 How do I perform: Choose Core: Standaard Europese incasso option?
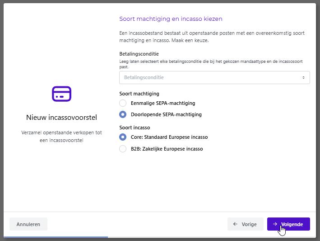click(123, 137)
